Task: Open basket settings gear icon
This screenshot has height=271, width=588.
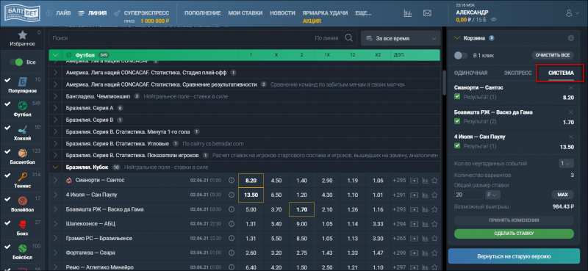Action: [571, 38]
